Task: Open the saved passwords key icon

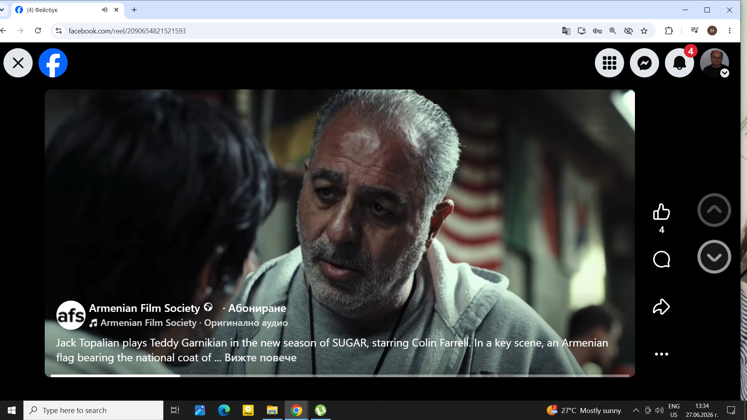Action: (x=597, y=31)
